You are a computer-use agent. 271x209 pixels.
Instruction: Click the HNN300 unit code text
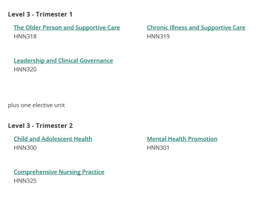tap(25, 148)
